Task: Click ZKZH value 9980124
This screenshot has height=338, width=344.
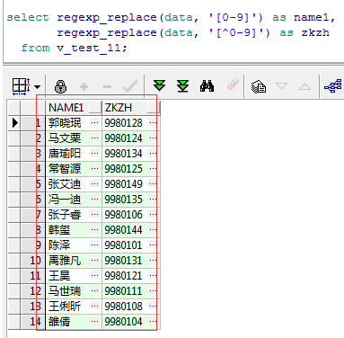Action: 123,138
